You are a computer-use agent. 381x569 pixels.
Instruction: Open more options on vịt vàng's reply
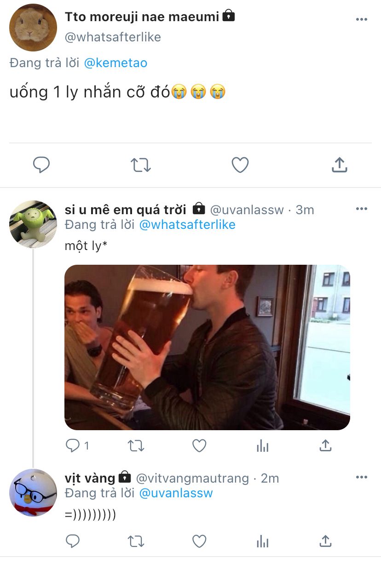click(362, 478)
